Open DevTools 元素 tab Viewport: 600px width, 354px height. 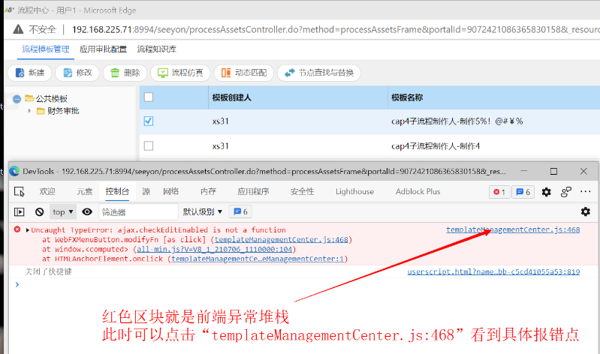[x=85, y=191]
